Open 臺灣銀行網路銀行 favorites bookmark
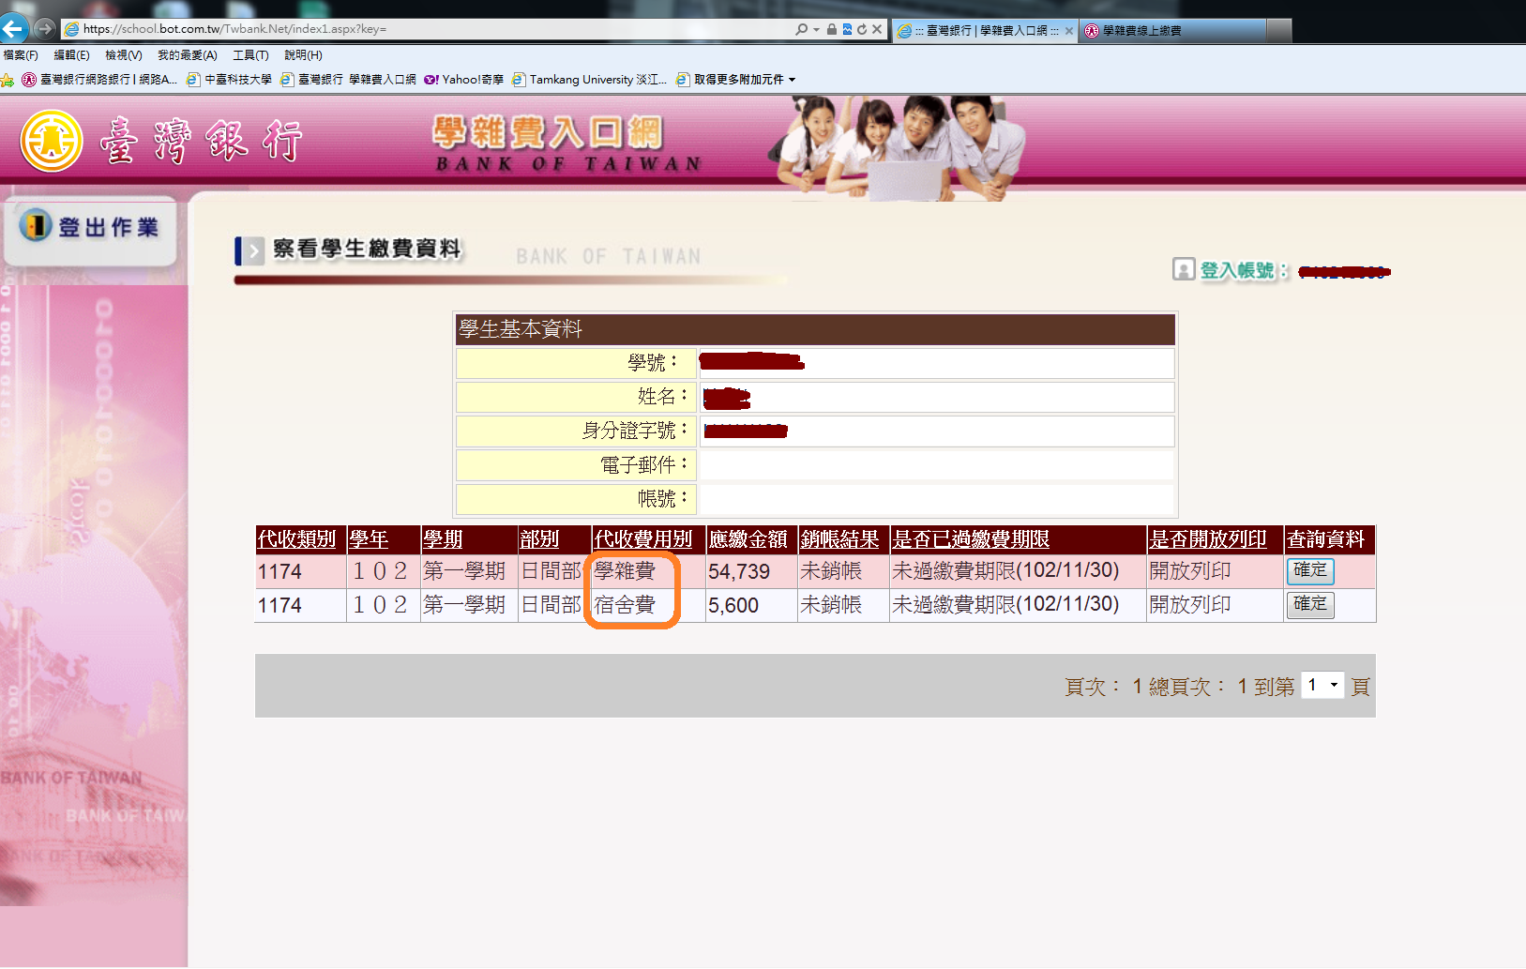This screenshot has height=969, width=1526. (x=99, y=80)
